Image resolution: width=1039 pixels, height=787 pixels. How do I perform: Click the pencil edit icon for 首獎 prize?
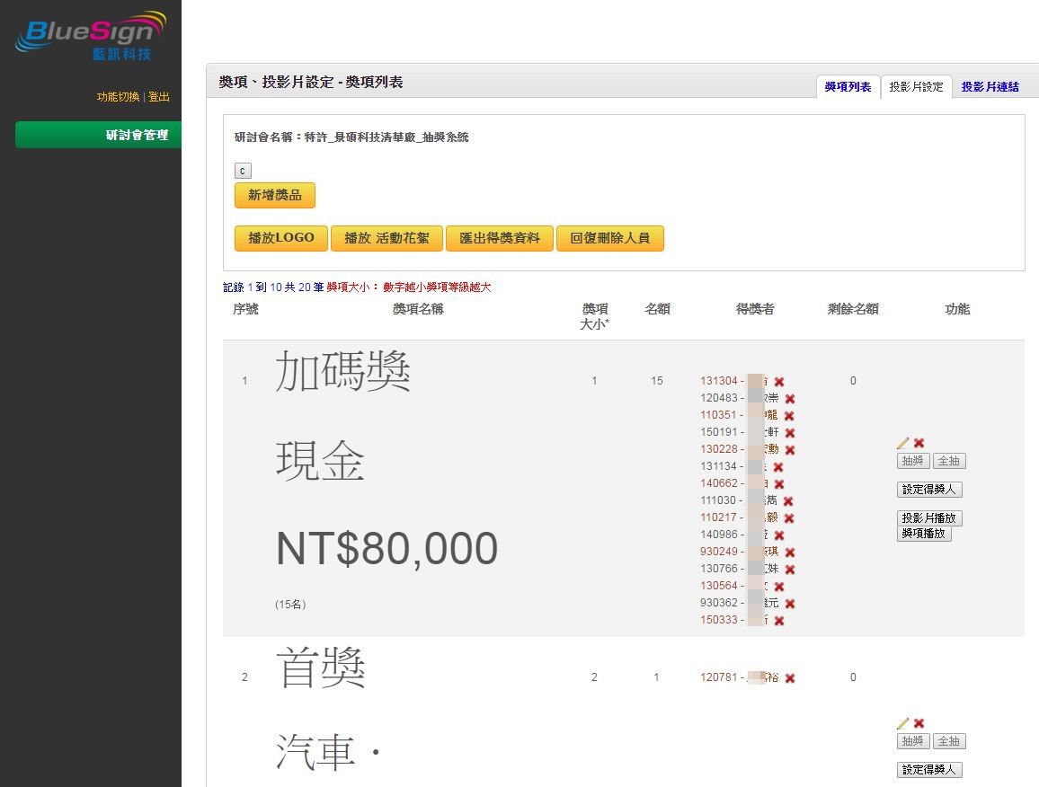point(902,723)
